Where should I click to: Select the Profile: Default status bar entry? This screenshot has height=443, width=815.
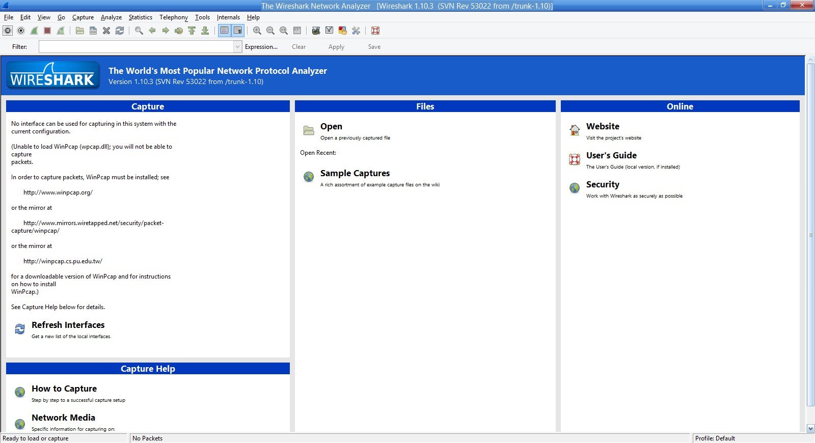point(715,438)
